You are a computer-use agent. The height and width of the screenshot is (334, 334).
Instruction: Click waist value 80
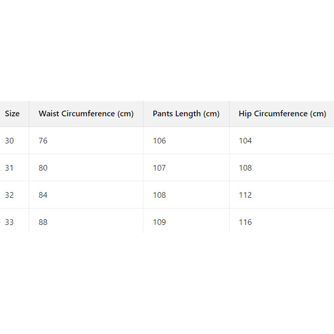(43, 168)
